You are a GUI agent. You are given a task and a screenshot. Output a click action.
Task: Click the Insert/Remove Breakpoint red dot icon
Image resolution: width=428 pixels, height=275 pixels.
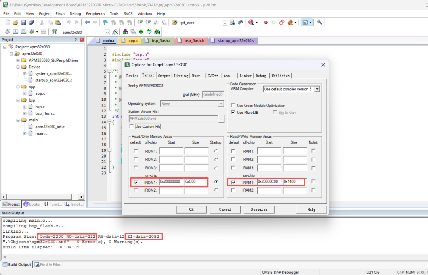[266, 23]
